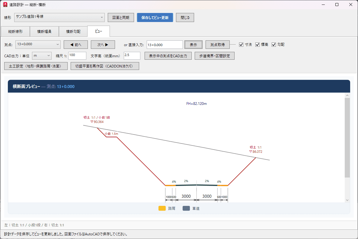Switch to the 横断幅員 tab
Screen dimensions: 358x239
(x=44, y=31)
